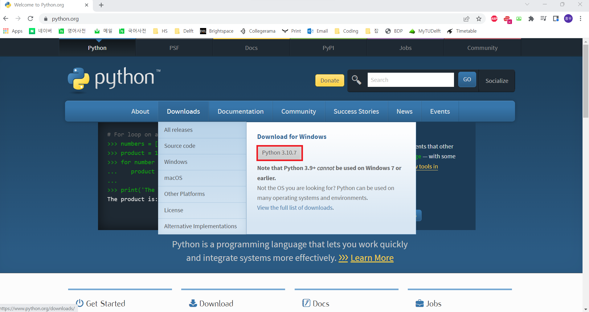Reload the python.org page
This screenshot has height=312, width=589.
30,18
